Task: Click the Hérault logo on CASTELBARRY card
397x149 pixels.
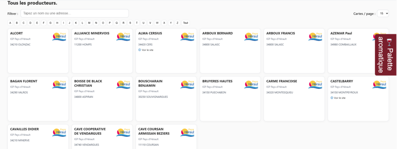Action: click(x=379, y=84)
